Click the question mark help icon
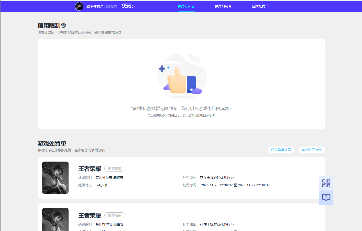The width and height of the screenshot is (362, 231). click(326, 198)
